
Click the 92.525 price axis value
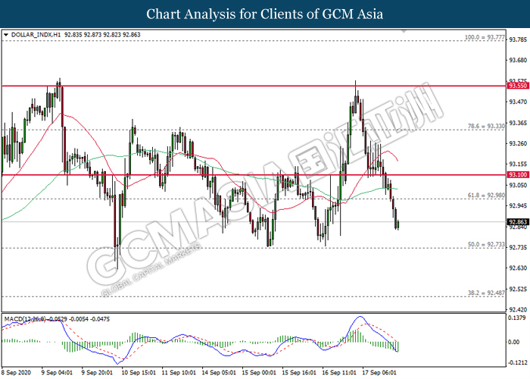pos(518,289)
